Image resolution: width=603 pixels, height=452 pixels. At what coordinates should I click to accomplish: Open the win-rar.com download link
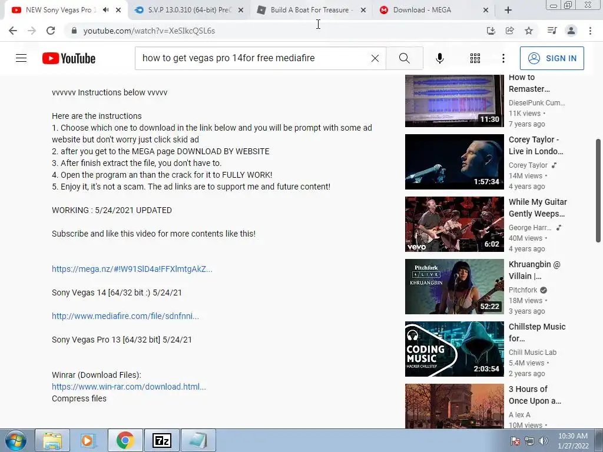point(129,387)
